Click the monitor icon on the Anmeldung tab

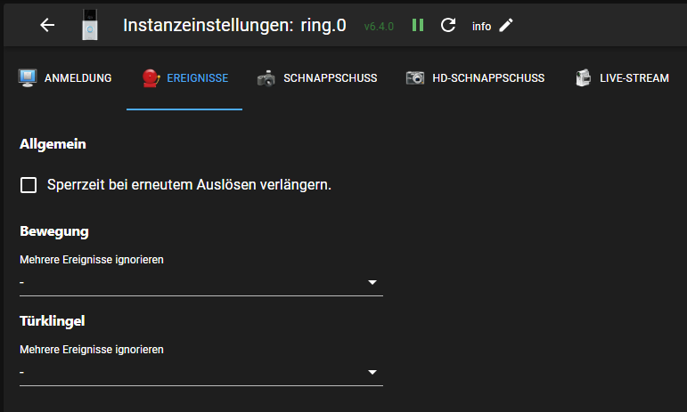[x=28, y=77]
